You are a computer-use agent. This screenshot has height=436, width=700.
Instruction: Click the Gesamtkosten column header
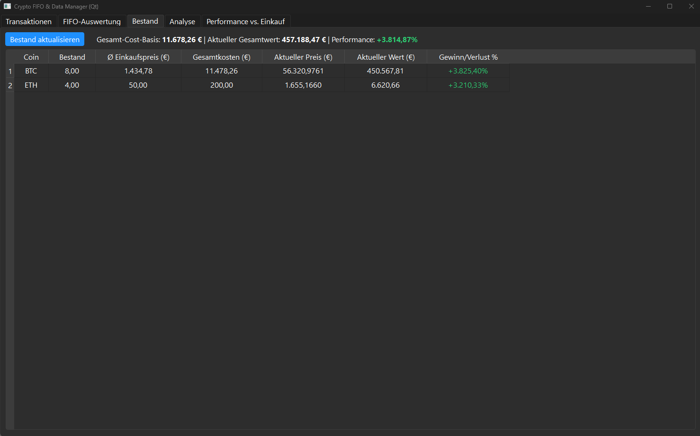click(221, 56)
